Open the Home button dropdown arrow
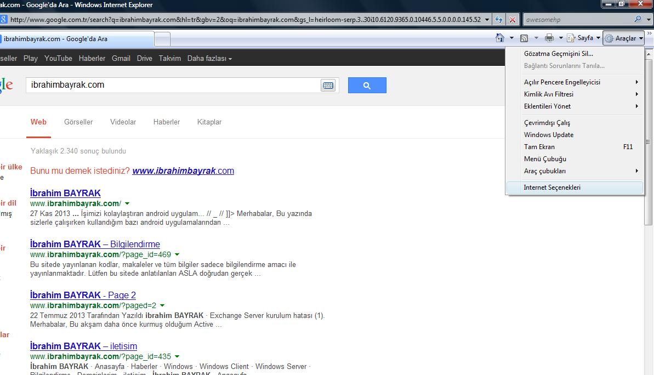 pyautogui.click(x=512, y=38)
